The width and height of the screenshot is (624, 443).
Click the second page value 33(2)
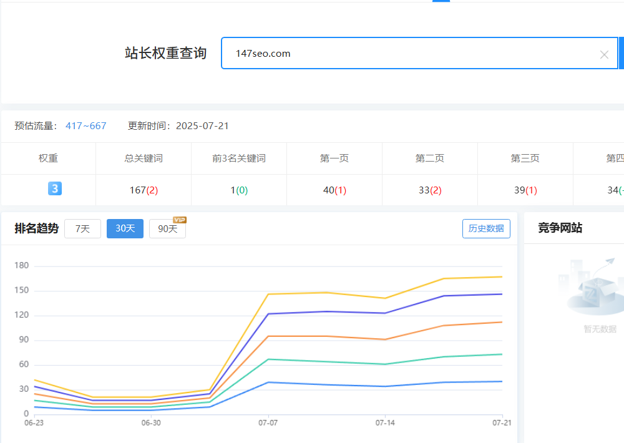[430, 190]
